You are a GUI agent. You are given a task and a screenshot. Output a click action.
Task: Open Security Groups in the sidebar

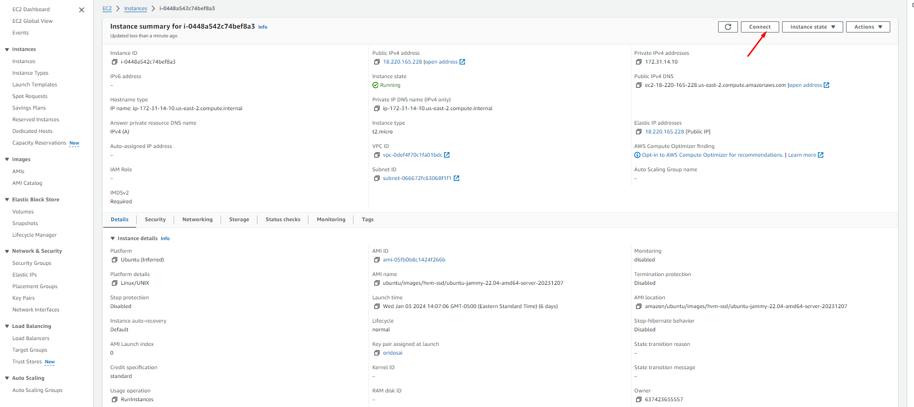tap(32, 263)
